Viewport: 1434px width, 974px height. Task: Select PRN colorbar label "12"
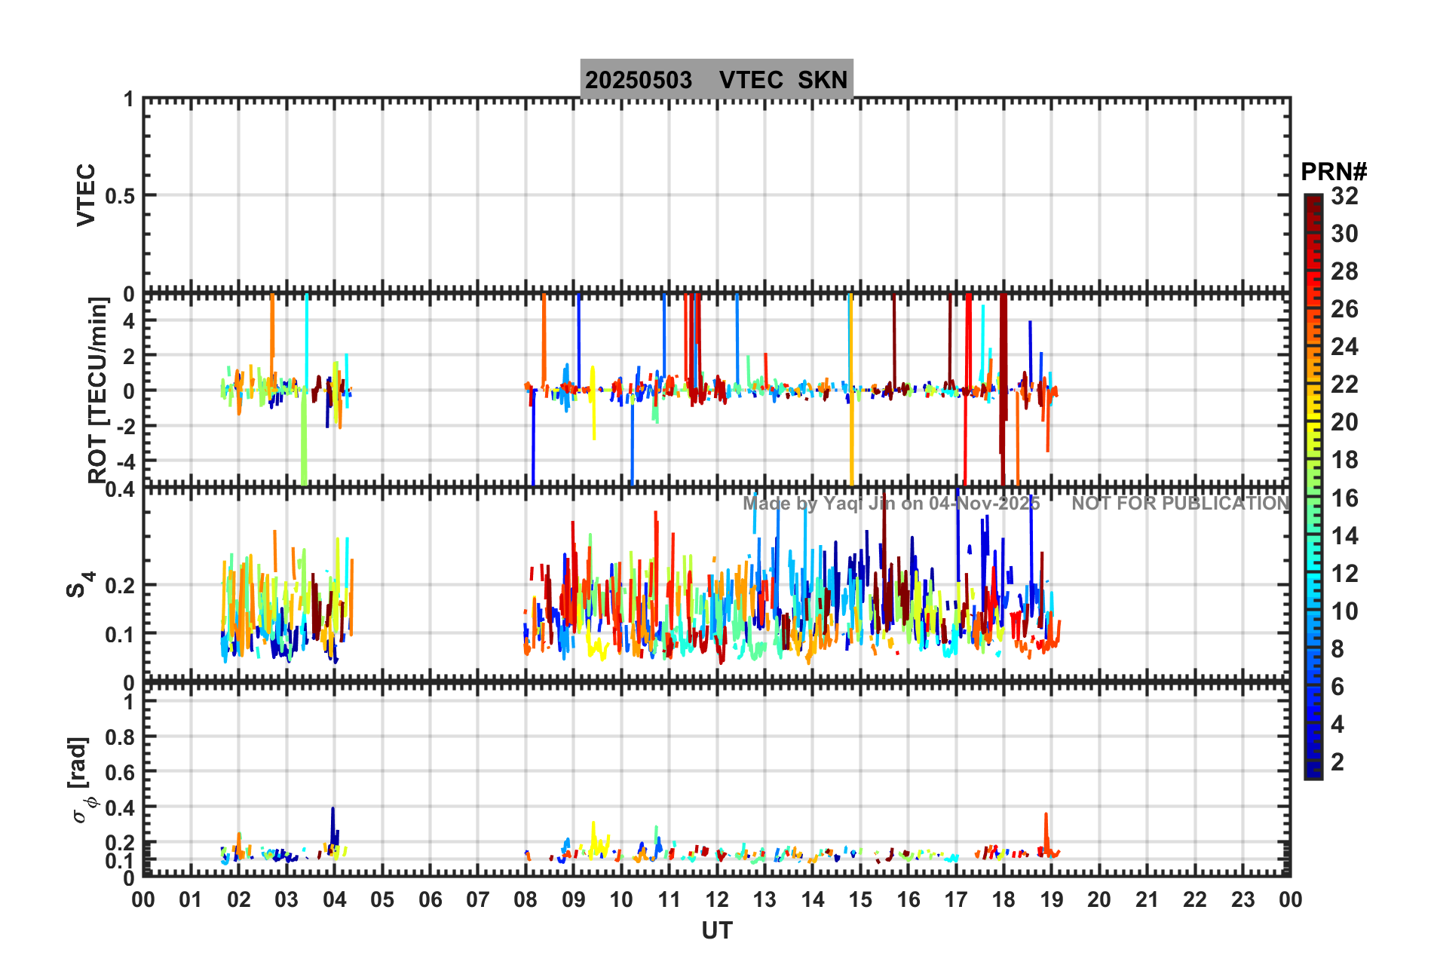click(x=1344, y=574)
